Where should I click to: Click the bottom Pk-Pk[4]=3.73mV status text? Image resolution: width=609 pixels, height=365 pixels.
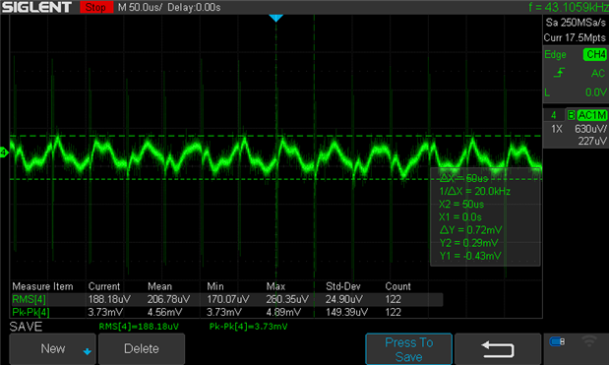(248, 327)
